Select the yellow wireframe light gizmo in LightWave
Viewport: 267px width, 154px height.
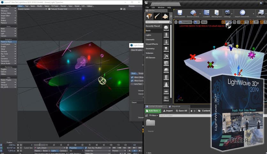click(102, 81)
